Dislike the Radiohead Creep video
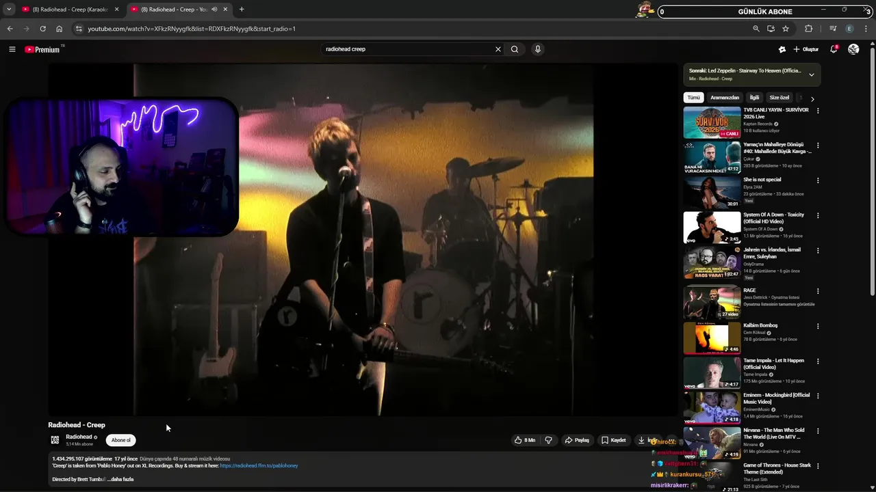The height and width of the screenshot is (492, 876). coord(548,440)
